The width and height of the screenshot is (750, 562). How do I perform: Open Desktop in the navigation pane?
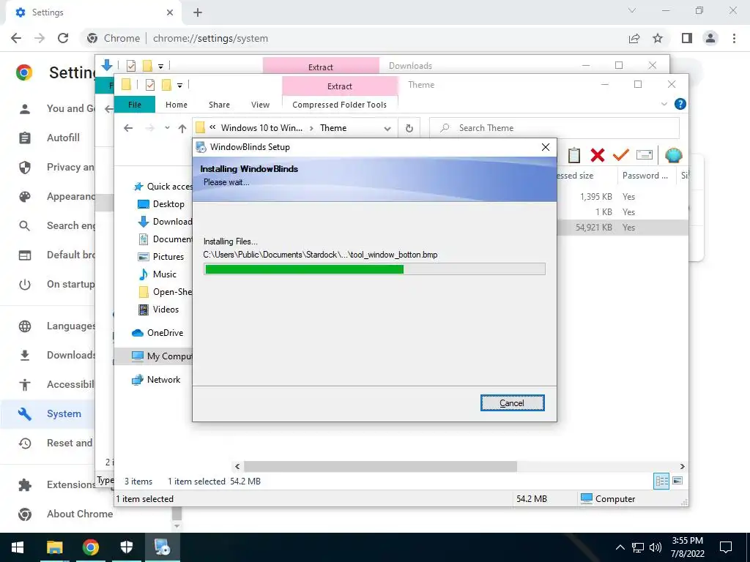pyautogui.click(x=161, y=204)
